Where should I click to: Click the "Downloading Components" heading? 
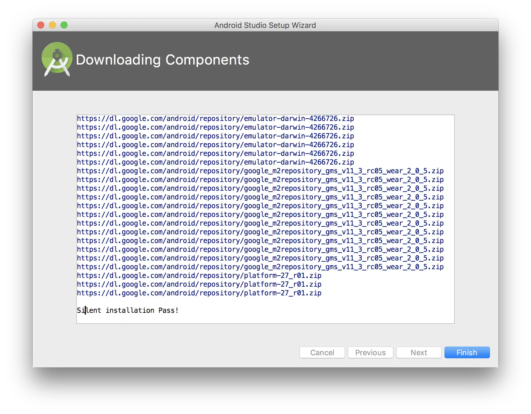[162, 60]
